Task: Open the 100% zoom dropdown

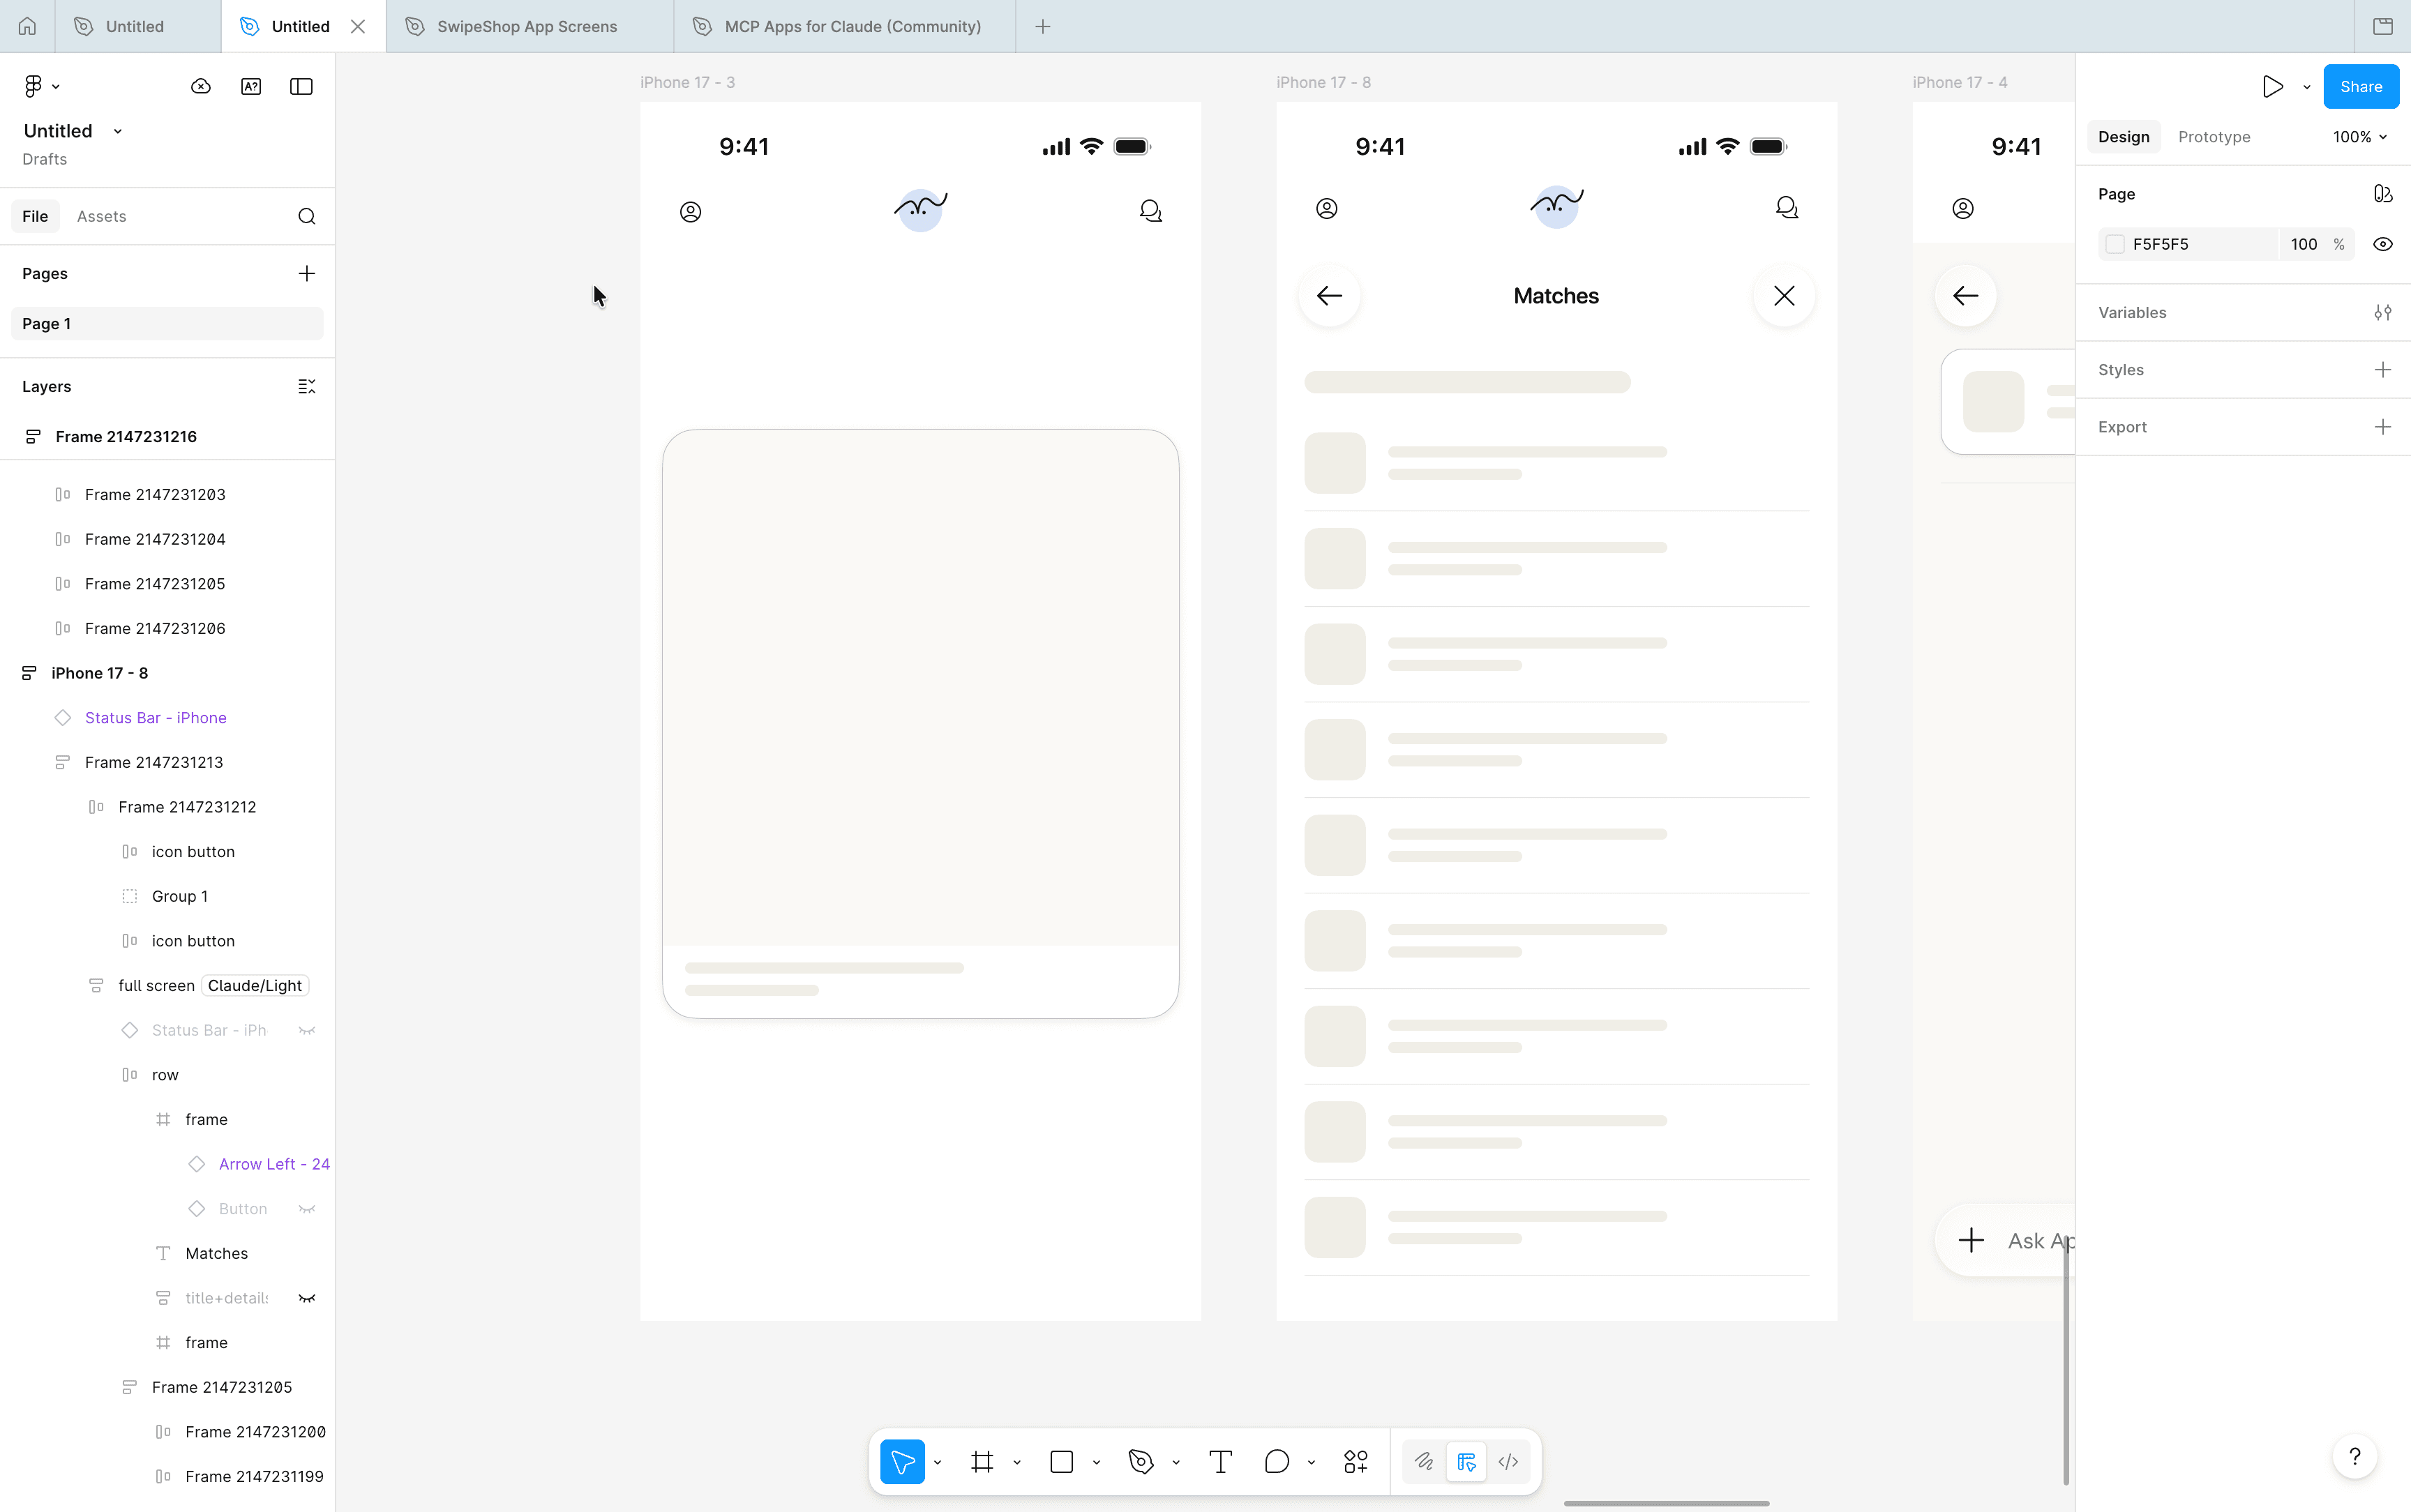Action: click(x=2358, y=137)
